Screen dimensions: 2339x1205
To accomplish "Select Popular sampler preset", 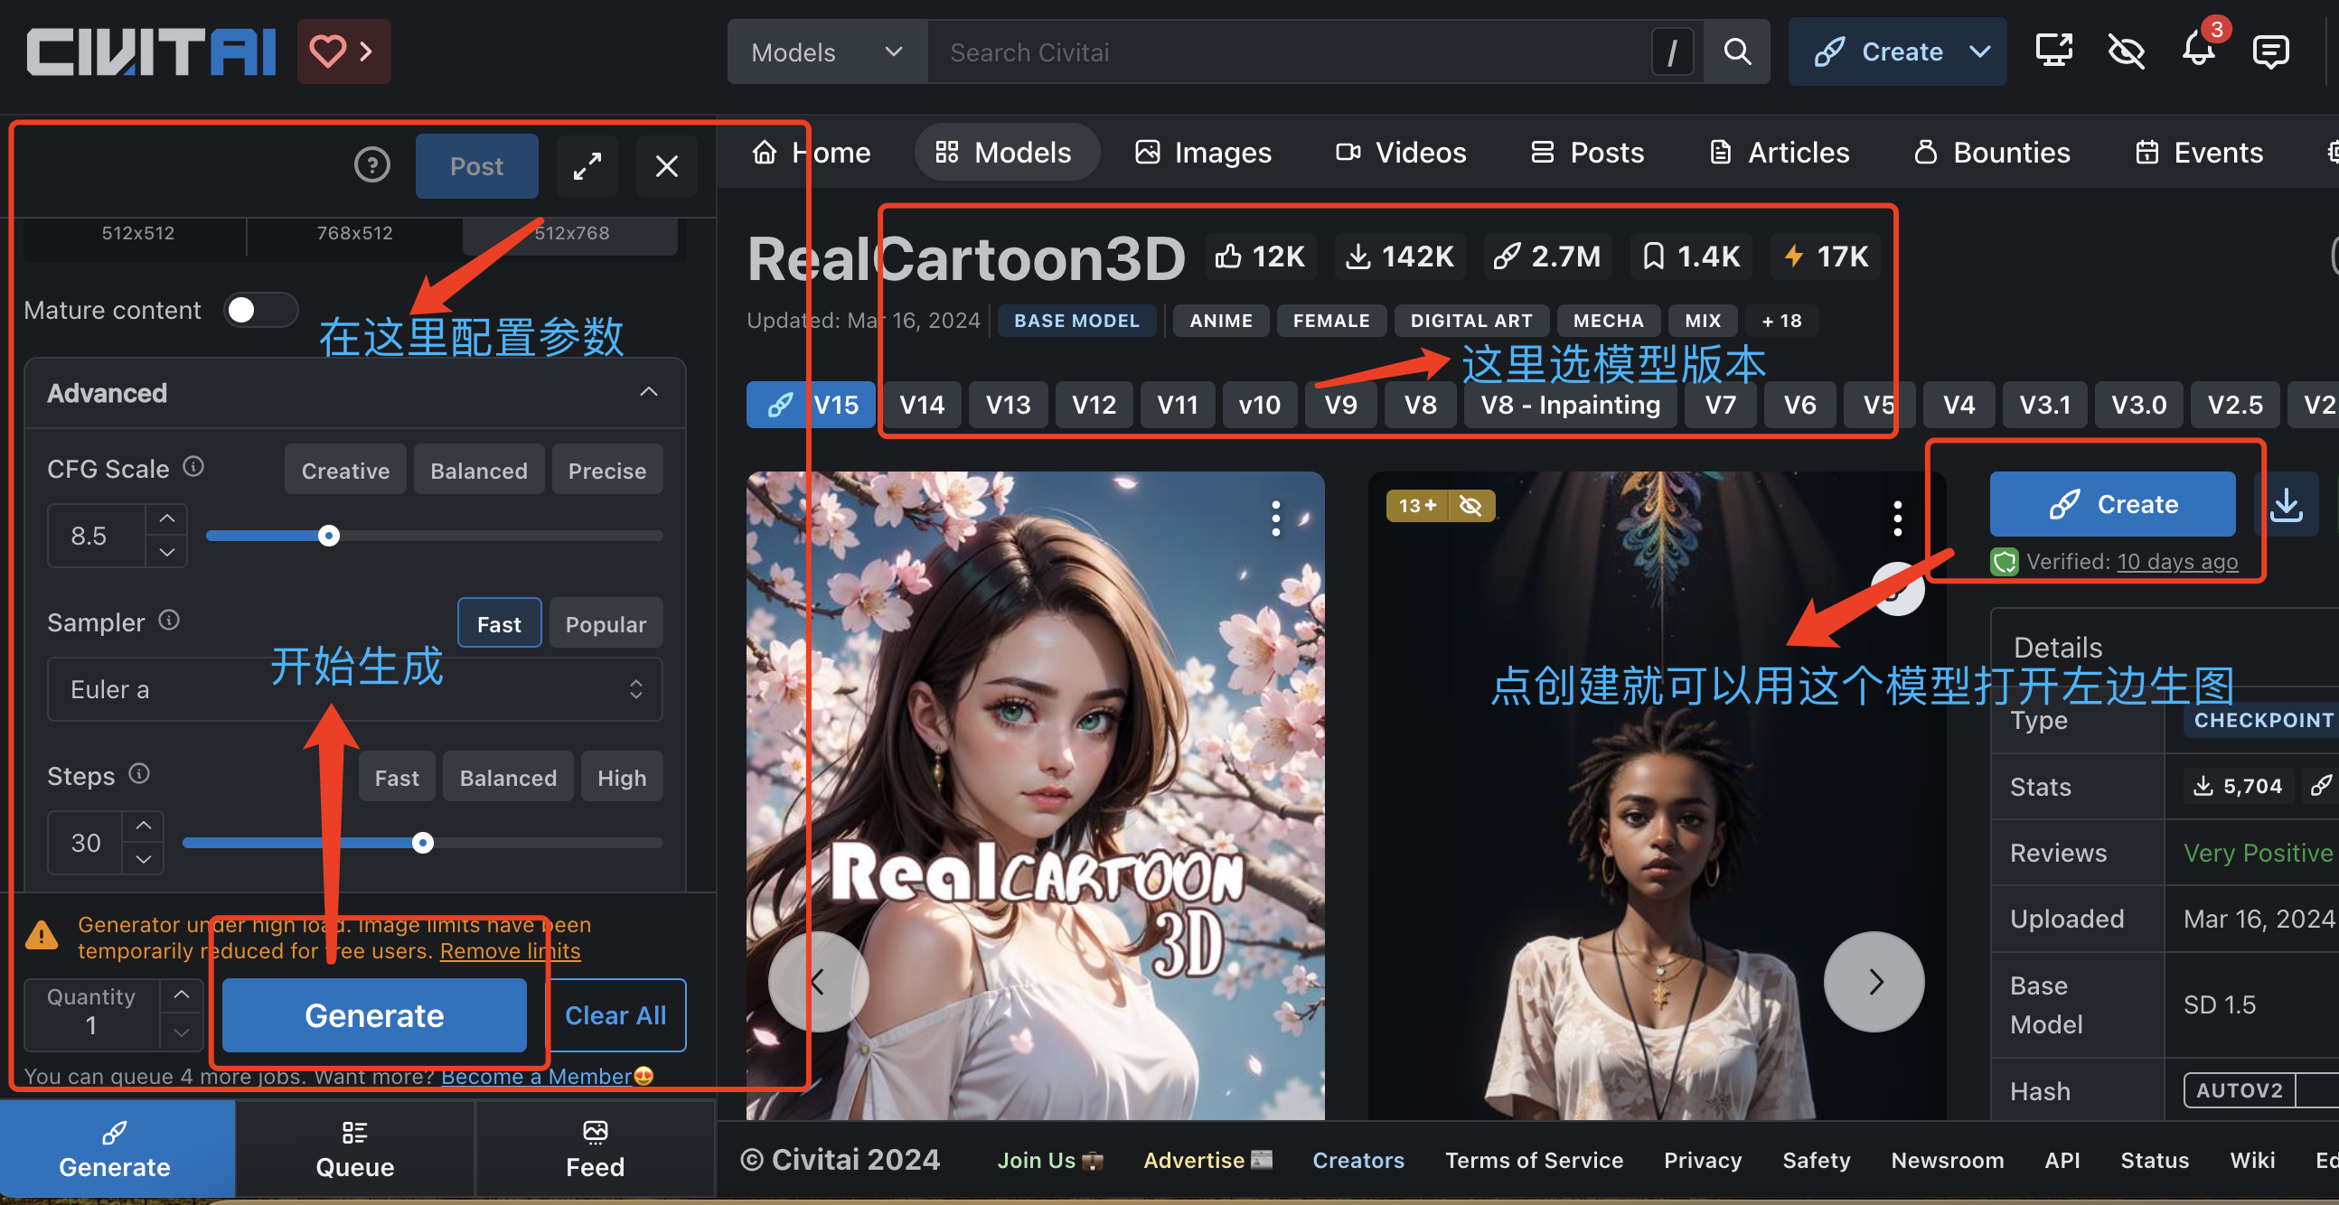I will (x=606, y=623).
